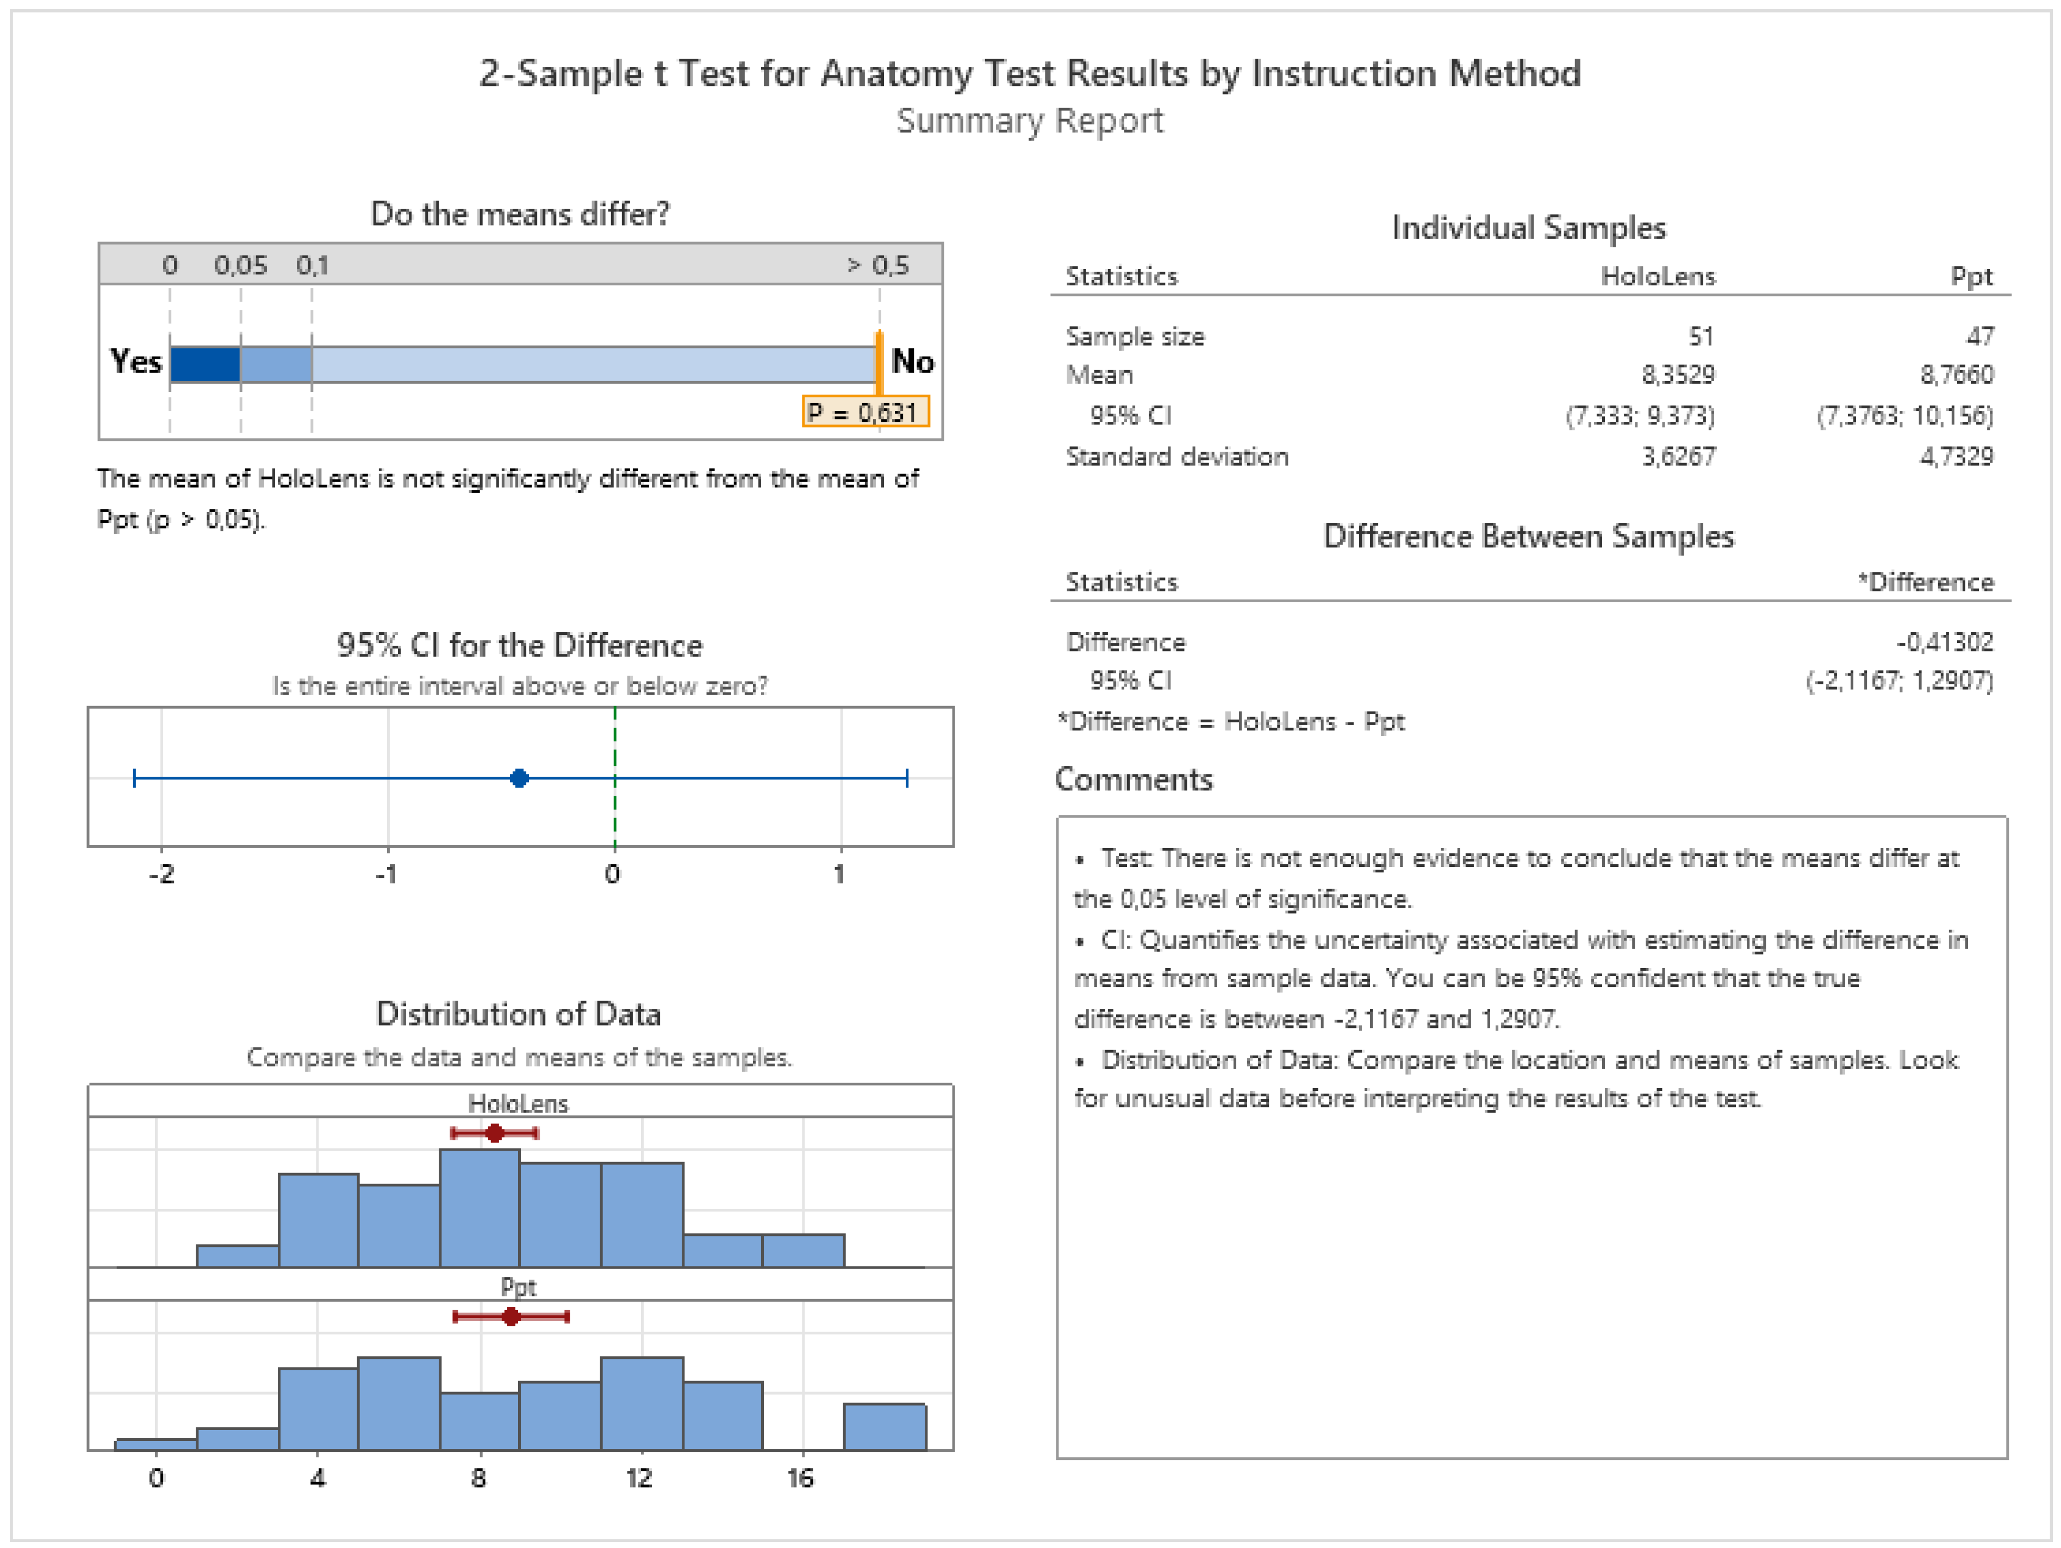This screenshot has height=1548, width=2061.
Task: Click the right end cap of CI line
Action: pos(907,778)
